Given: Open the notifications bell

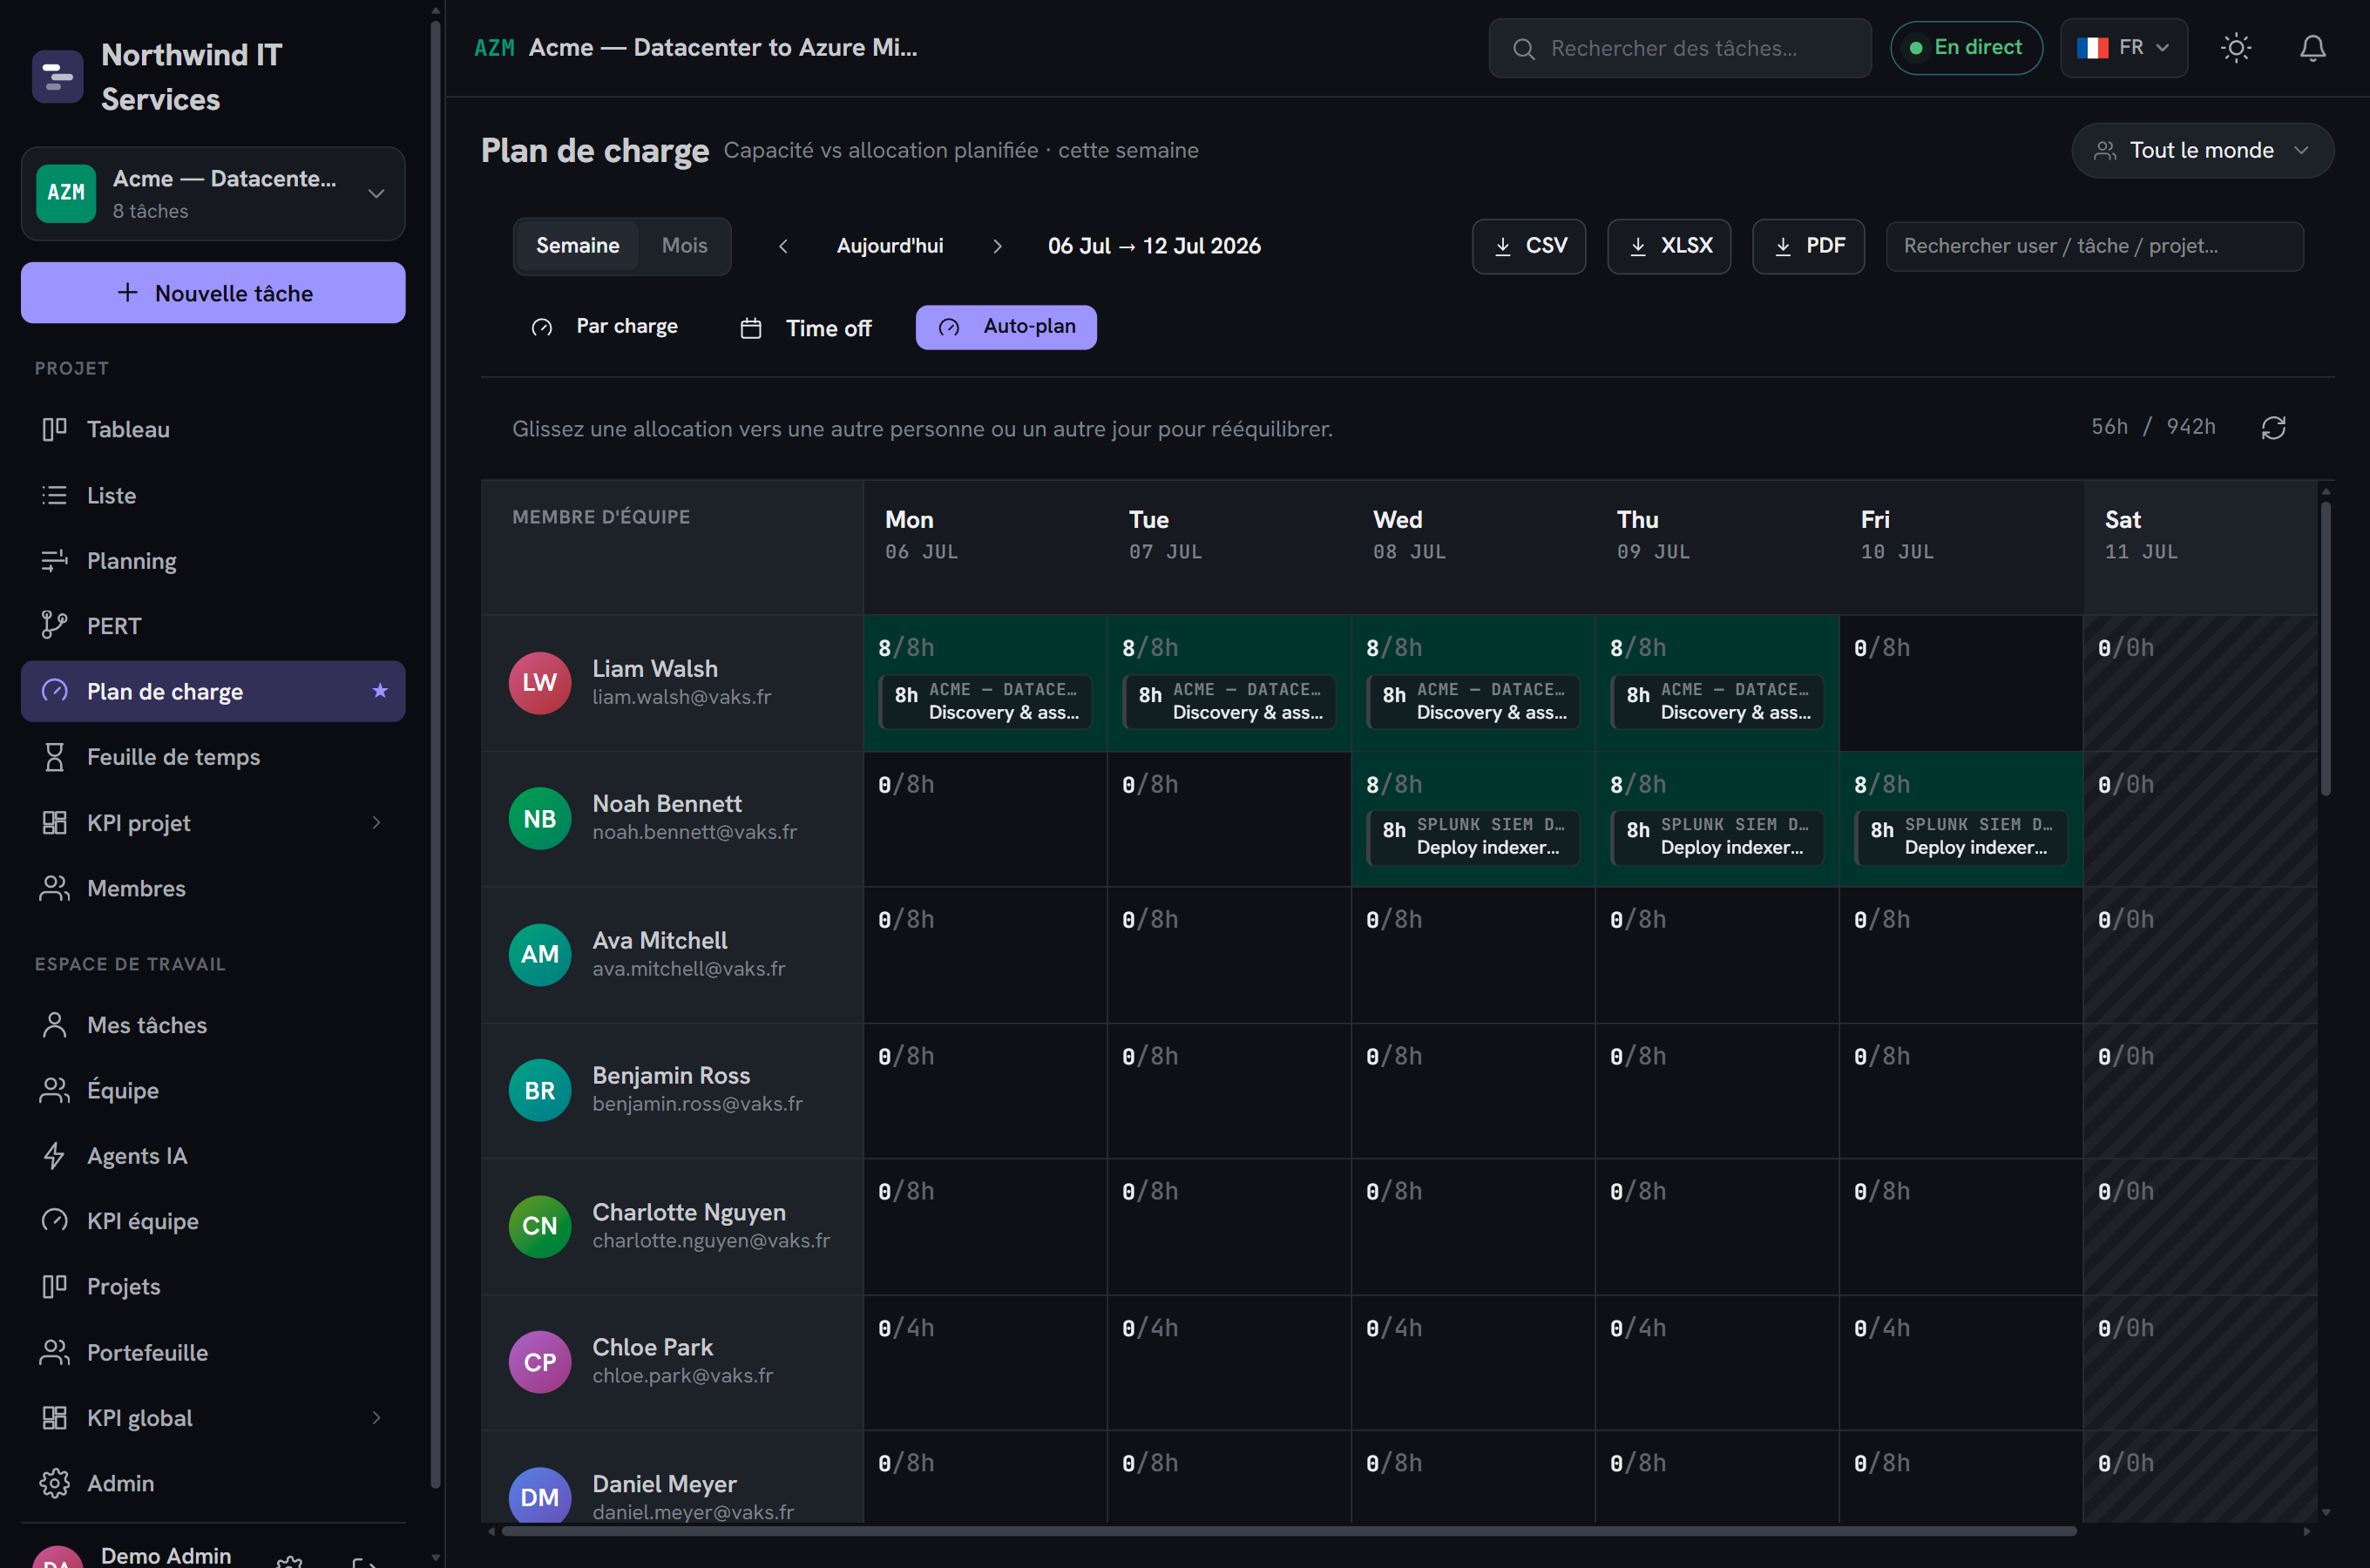Looking at the screenshot, I should [2312, 48].
